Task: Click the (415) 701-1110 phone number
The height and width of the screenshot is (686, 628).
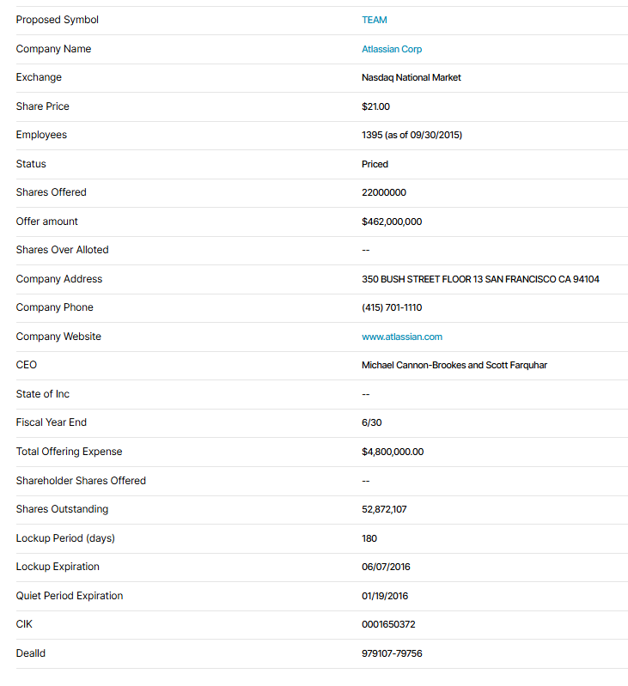Action: [x=392, y=307]
